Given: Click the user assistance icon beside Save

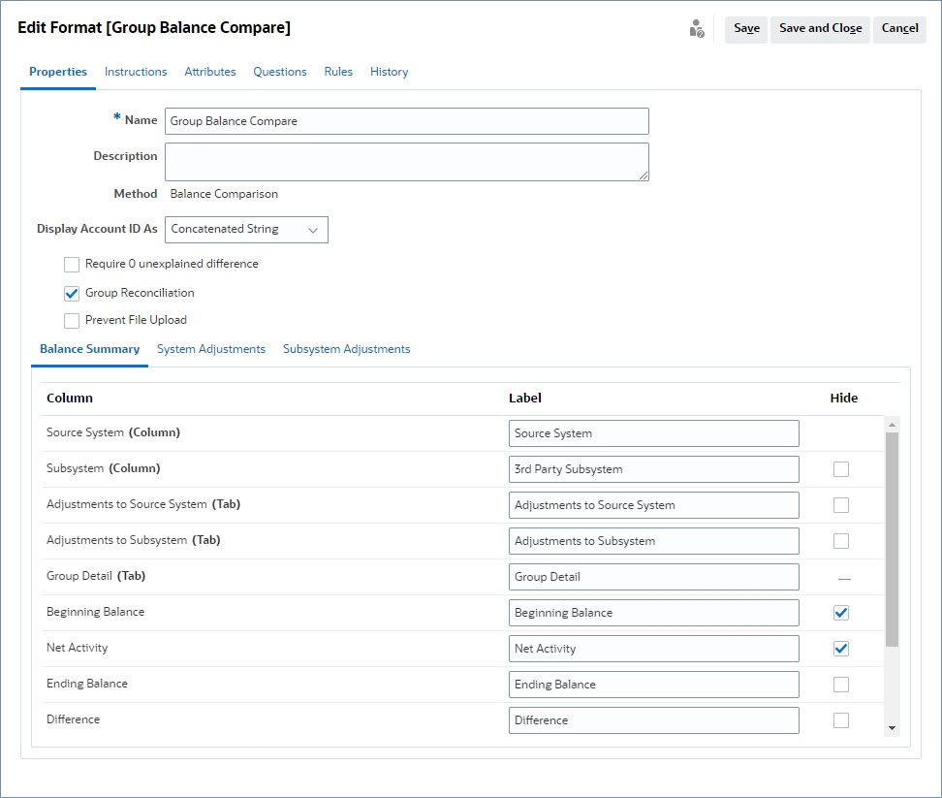Looking at the screenshot, I should tap(696, 29).
